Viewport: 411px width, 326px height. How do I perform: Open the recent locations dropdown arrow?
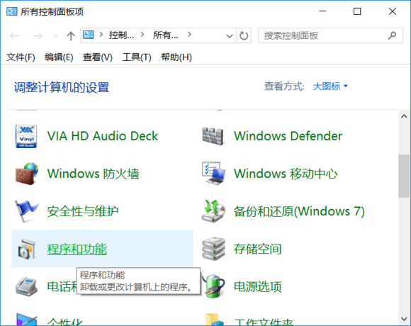point(55,36)
